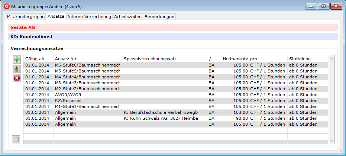Select the AVOR/AVOR rate row
The height and width of the screenshot is (156, 346).
tap(87, 95)
